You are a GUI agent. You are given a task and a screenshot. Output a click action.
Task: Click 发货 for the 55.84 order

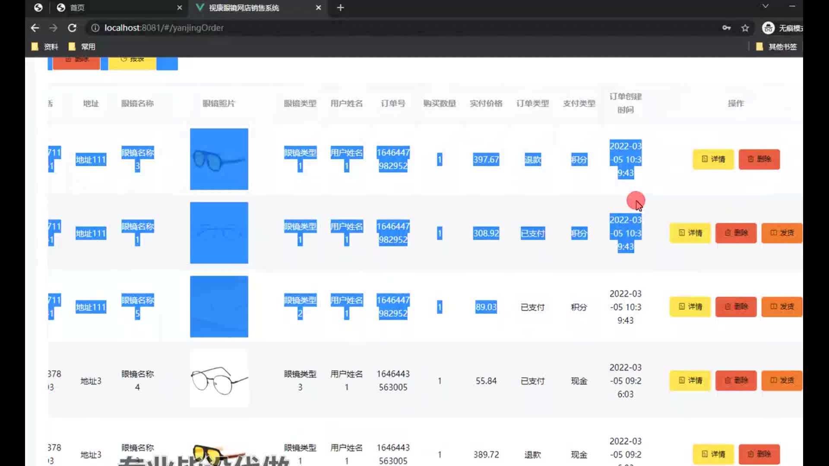(x=782, y=381)
